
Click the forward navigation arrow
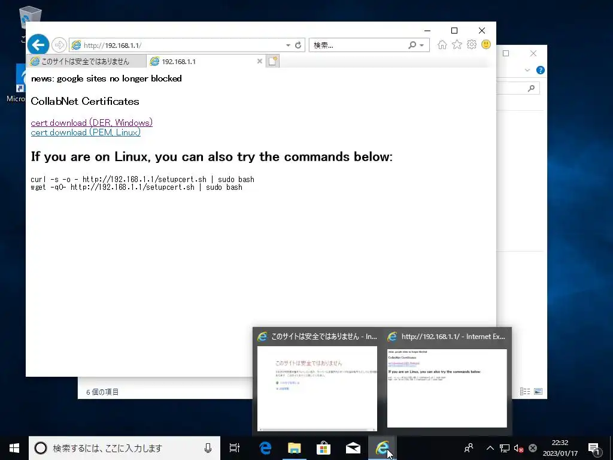pyautogui.click(x=59, y=45)
